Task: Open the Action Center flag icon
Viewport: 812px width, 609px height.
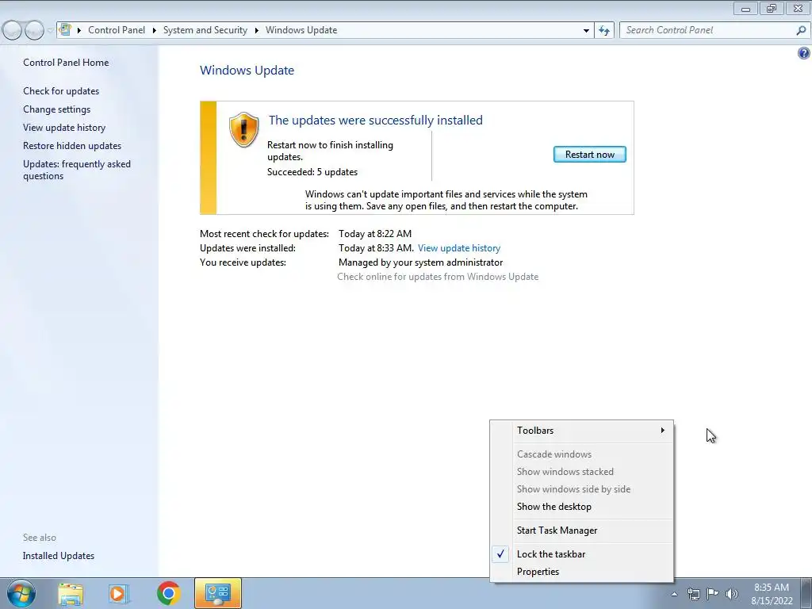Action: (x=713, y=594)
